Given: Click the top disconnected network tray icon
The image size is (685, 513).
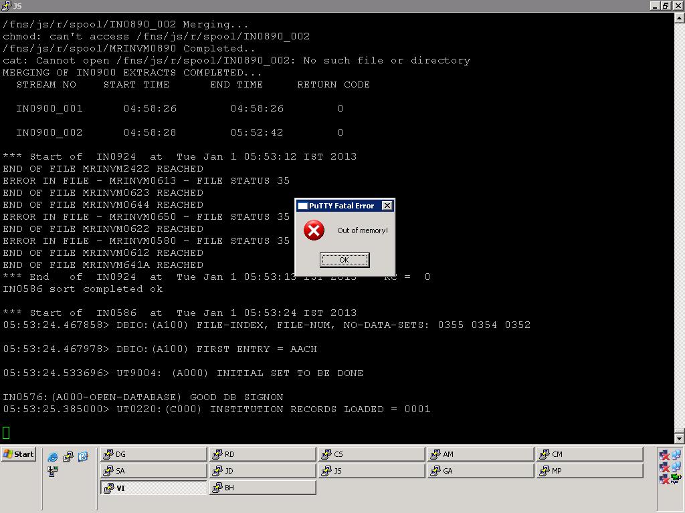Looking at the screenshot, I should (x=664, y=455).
